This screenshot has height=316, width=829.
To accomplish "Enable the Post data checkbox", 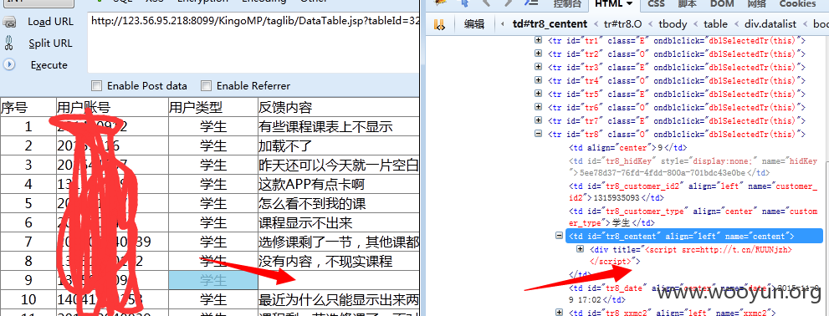I will (97, 85).
